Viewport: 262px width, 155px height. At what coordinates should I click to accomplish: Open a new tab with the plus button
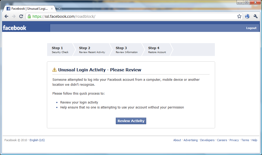59,9
